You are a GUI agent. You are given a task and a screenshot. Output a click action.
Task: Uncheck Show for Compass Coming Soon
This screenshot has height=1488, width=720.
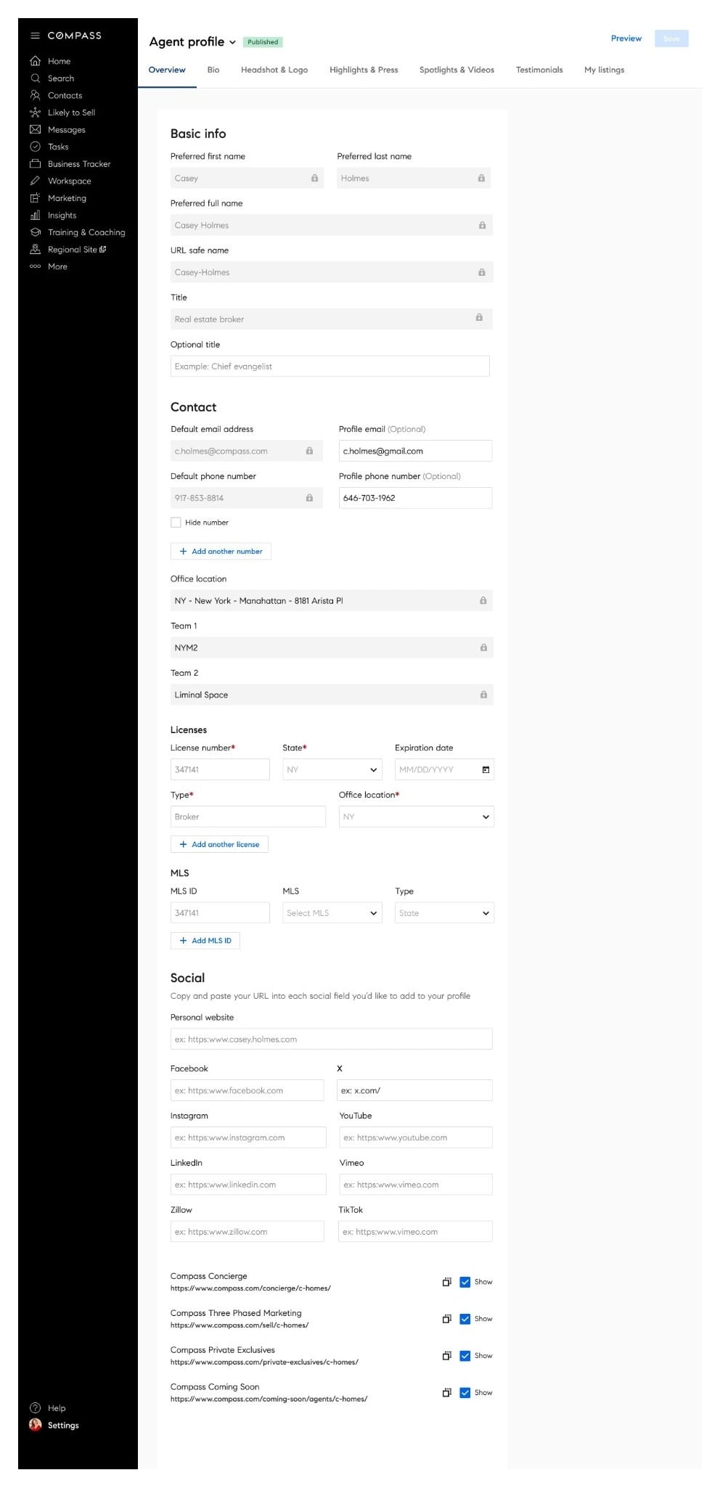465,1393
